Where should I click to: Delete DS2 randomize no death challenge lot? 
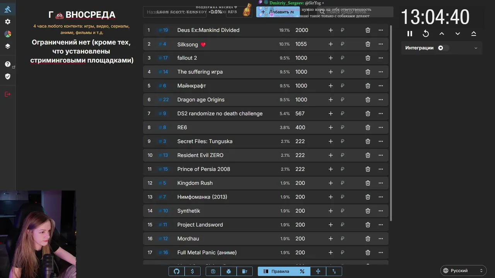click(368, 114)
